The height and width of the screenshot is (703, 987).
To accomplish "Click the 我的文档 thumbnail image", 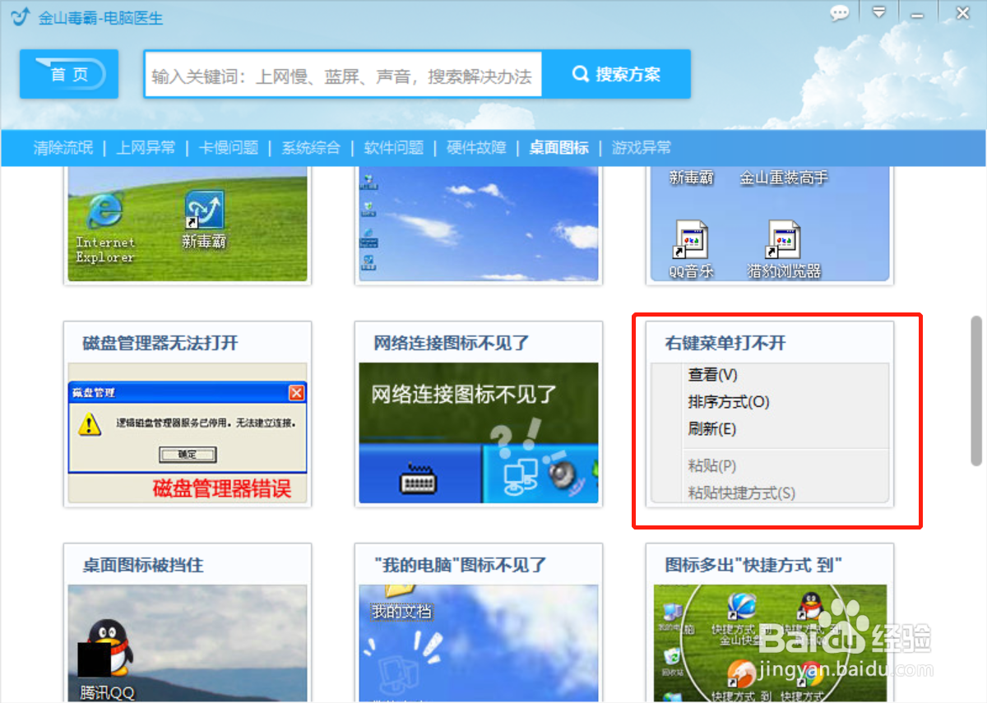I will pos(479,643).
